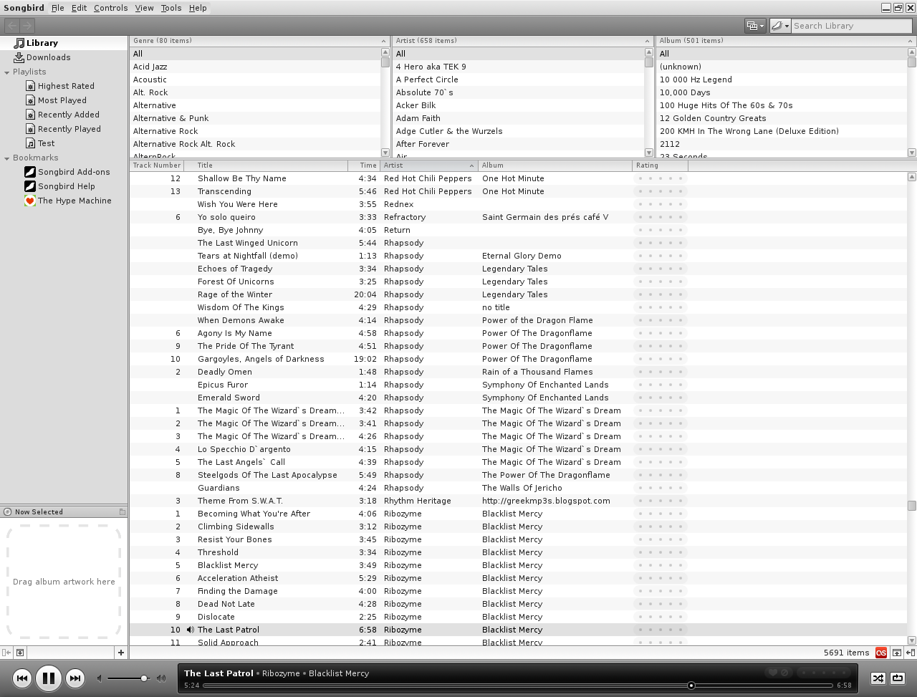
Task: Open the Help menu
Action: 198,8
